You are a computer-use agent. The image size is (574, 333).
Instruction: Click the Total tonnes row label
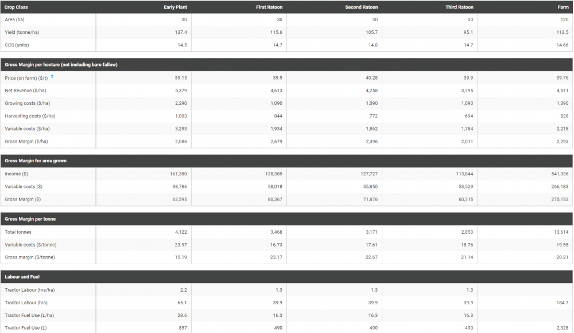click(x=18, y=232)
